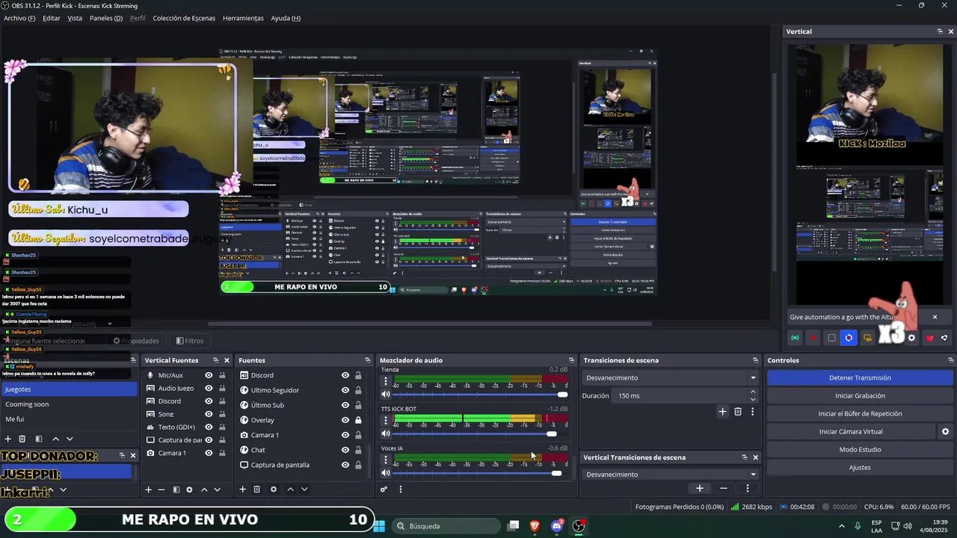Enable Modo Estudio
957x538 pixels.
[x=860, y=450]
